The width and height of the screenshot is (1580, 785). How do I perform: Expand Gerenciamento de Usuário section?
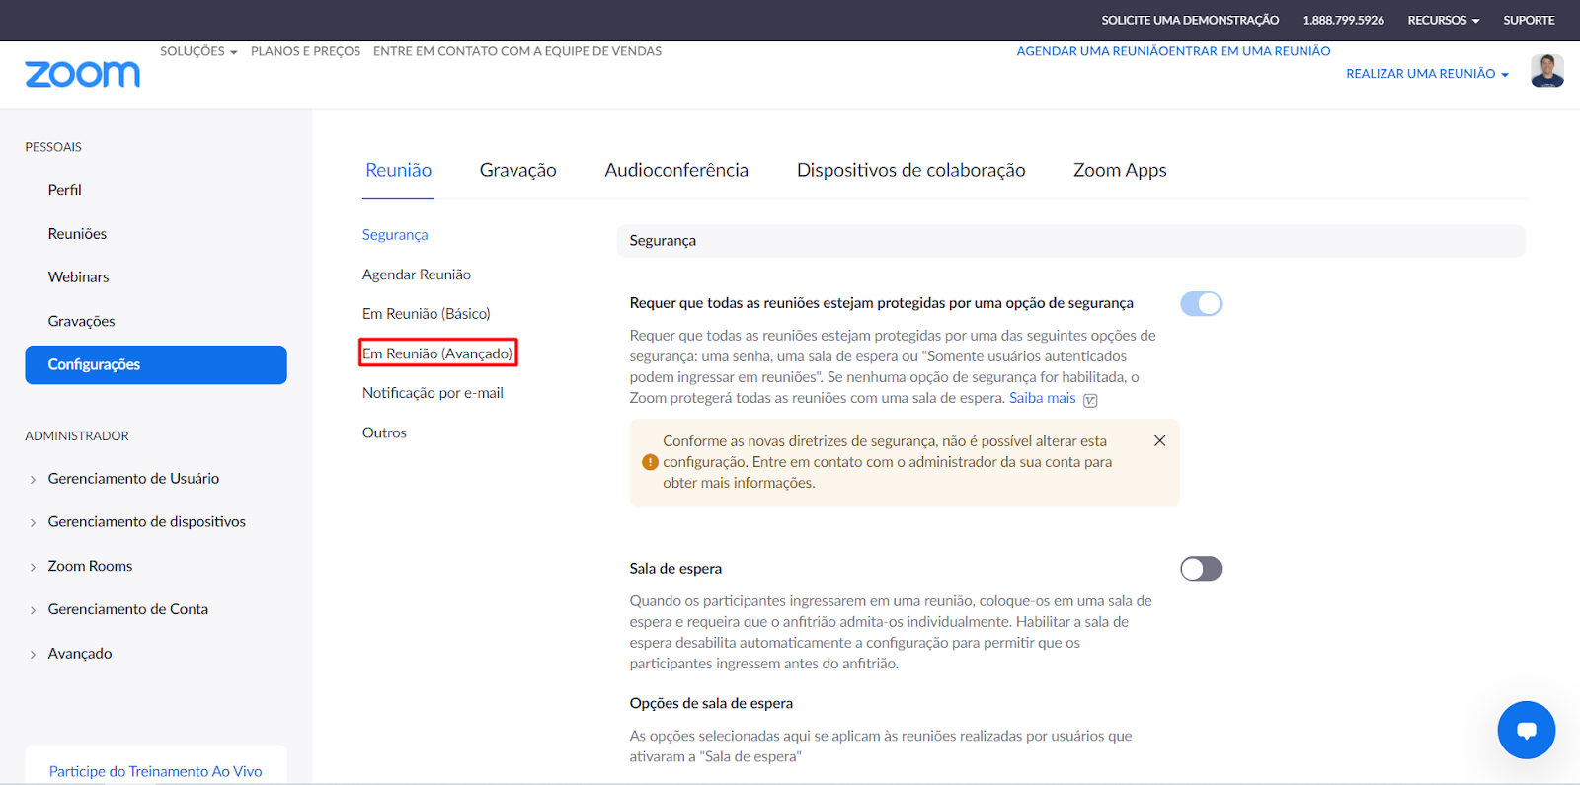click(133, 479)
